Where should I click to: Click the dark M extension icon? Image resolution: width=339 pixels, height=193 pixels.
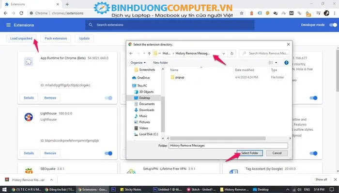pyautogui.click(x=292, y=13)
